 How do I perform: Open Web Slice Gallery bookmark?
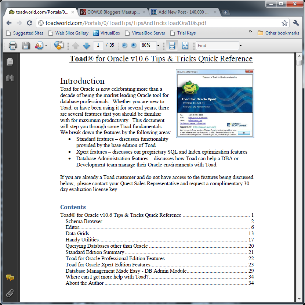tap(69, 33)
